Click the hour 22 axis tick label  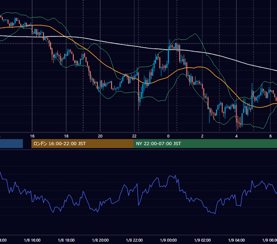pyautogui.click(x=134, y=136)
